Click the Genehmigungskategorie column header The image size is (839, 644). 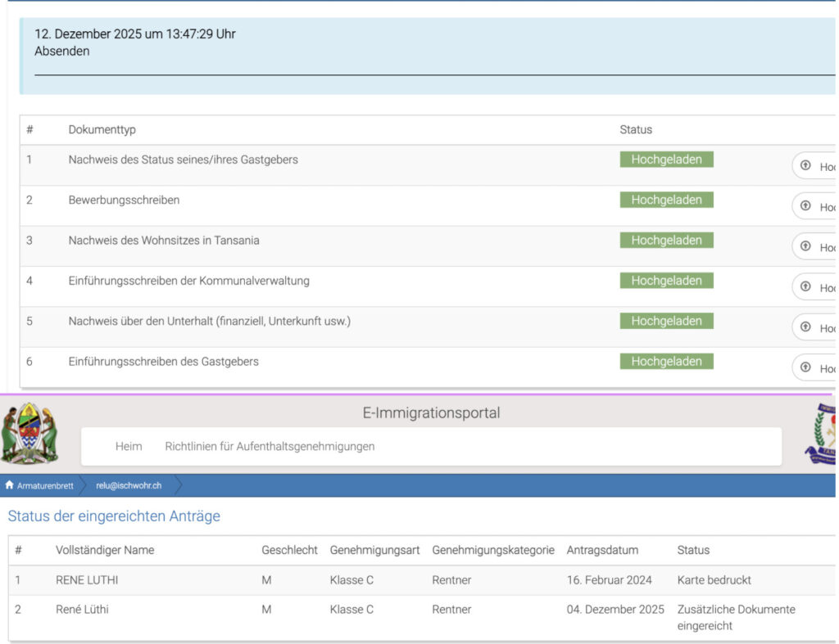click(493, 550)
